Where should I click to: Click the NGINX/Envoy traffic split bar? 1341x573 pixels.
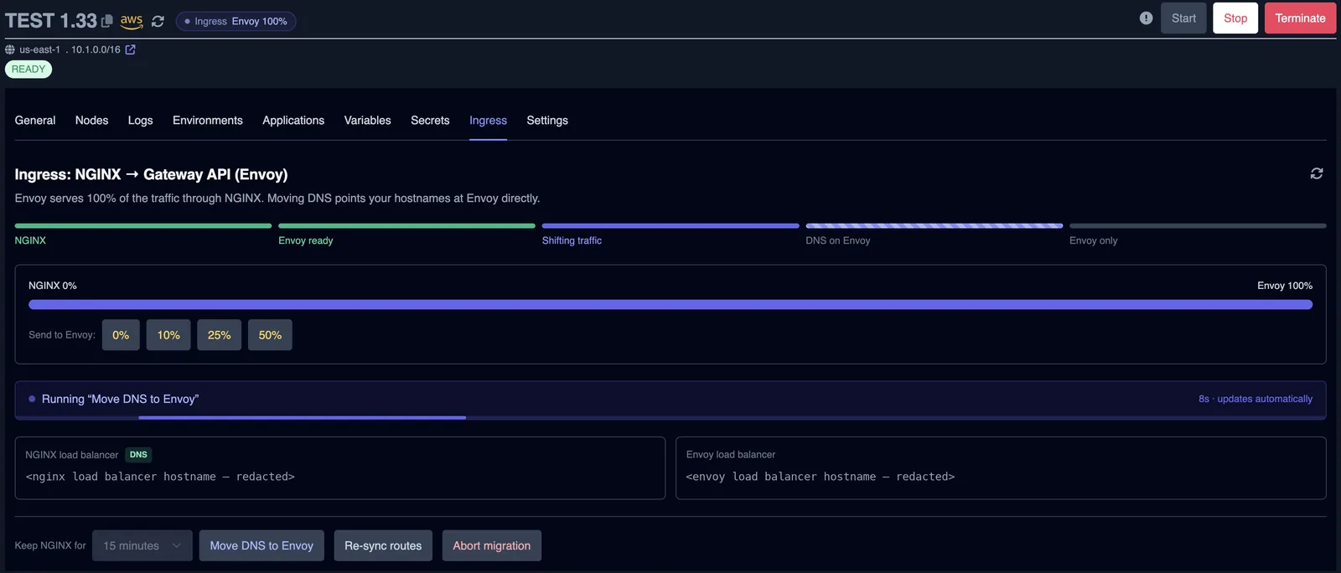point(670,305)
